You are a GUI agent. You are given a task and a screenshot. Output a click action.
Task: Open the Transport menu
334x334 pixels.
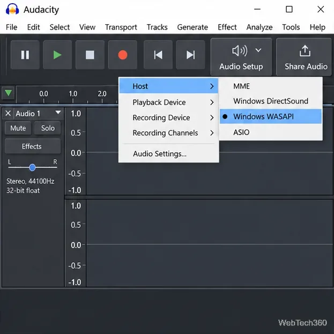pyautogui.click(x=121, y=27)
